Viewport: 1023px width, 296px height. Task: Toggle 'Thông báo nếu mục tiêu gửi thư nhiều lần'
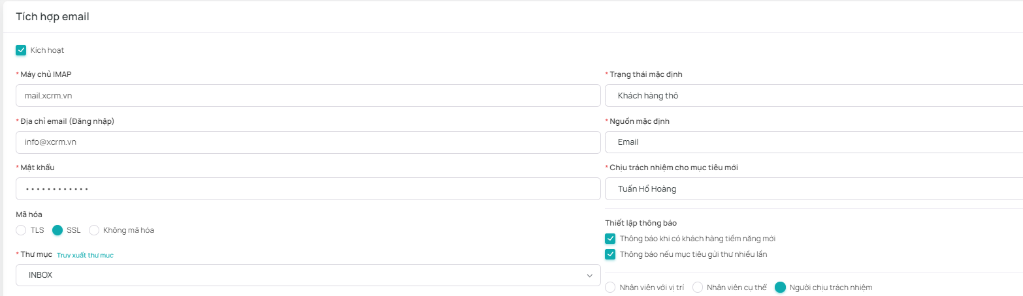pos(611,254)
